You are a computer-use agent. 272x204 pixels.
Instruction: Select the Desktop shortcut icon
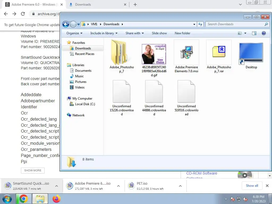click(x=251, y=54)
